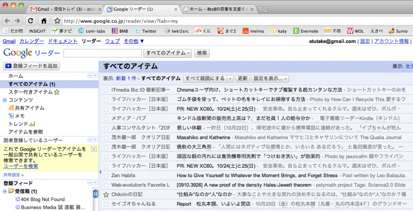Click the 更新 button
The width and height of the screenshot is (413, 211).
click(242, 78)
